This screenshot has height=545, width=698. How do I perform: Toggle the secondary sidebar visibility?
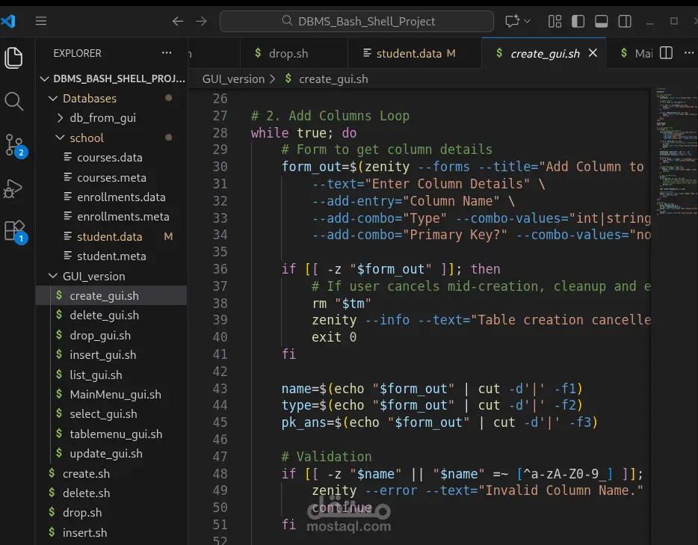click(x=625, y=21)
